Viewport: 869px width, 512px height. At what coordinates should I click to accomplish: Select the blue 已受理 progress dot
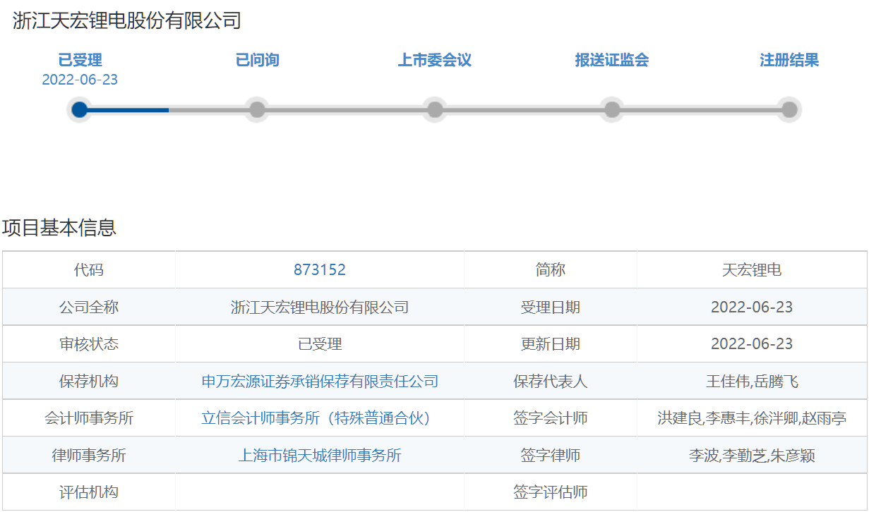pos(80,109)
